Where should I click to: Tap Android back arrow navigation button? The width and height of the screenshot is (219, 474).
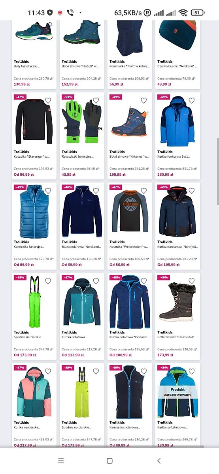159,461
